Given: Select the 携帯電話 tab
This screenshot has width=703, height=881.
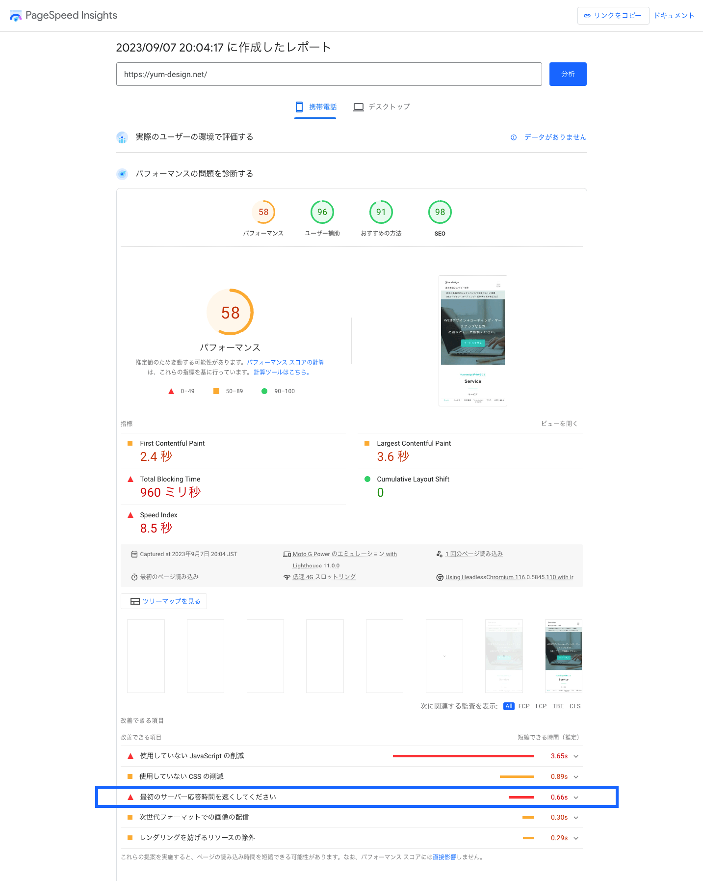Looking at the screenshot, I should click(315, 107).
